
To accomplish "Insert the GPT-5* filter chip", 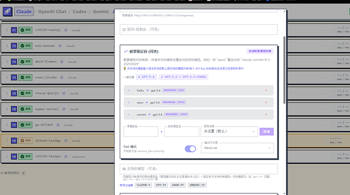I will coord(161,185).
